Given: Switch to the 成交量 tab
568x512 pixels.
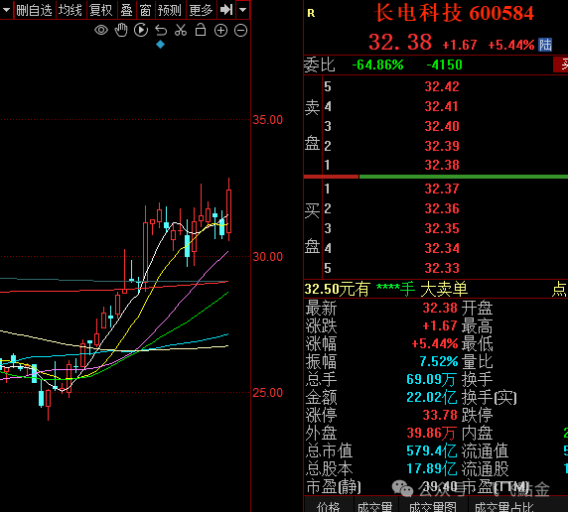Looking at the screenshot, I should click(375, 507).
